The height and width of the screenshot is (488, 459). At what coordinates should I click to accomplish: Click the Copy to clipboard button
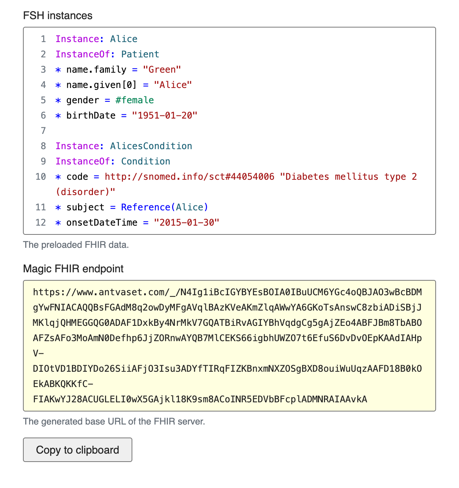click(78, 450)
